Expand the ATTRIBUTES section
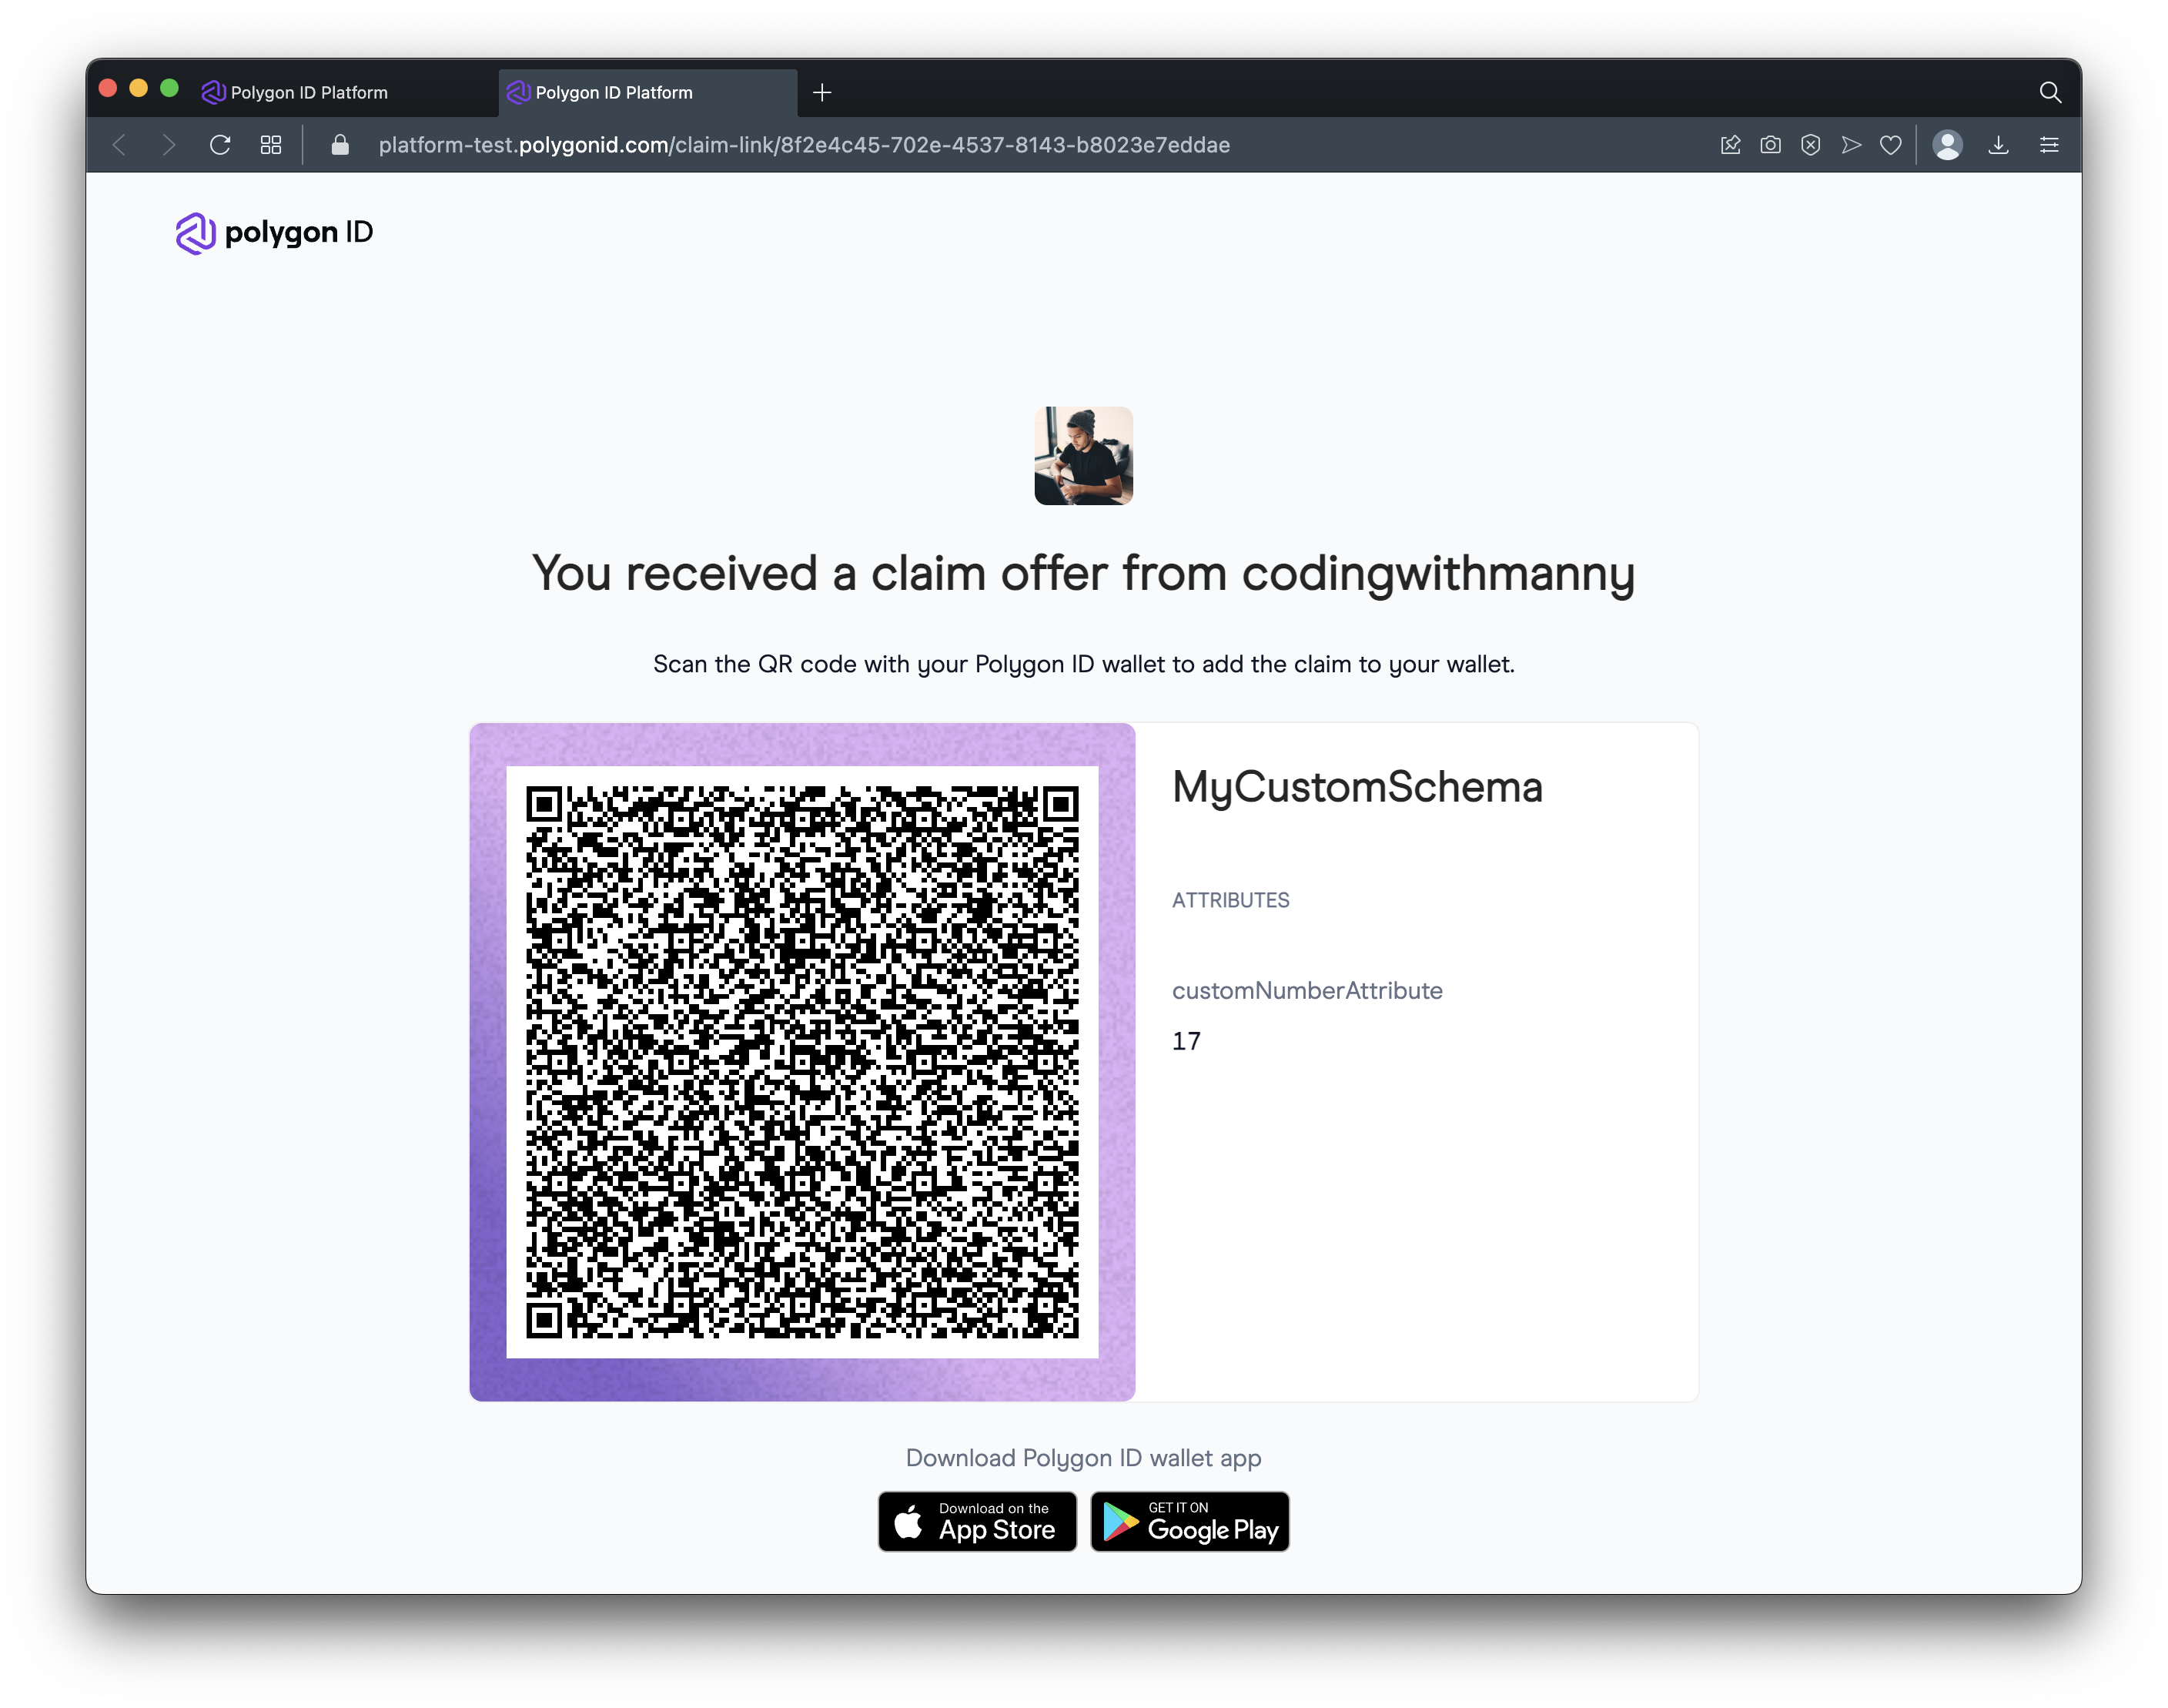 coord(1232,899)
